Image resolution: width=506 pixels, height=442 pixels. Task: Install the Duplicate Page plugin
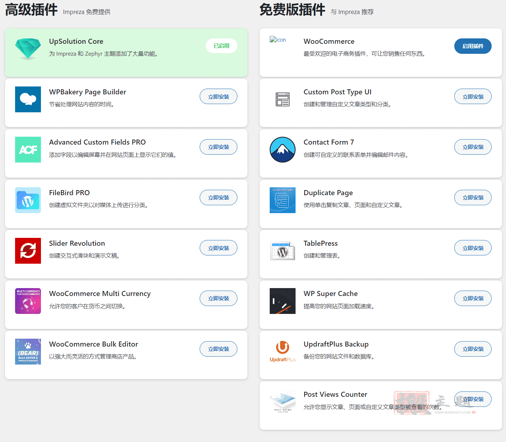click(473, 197)
